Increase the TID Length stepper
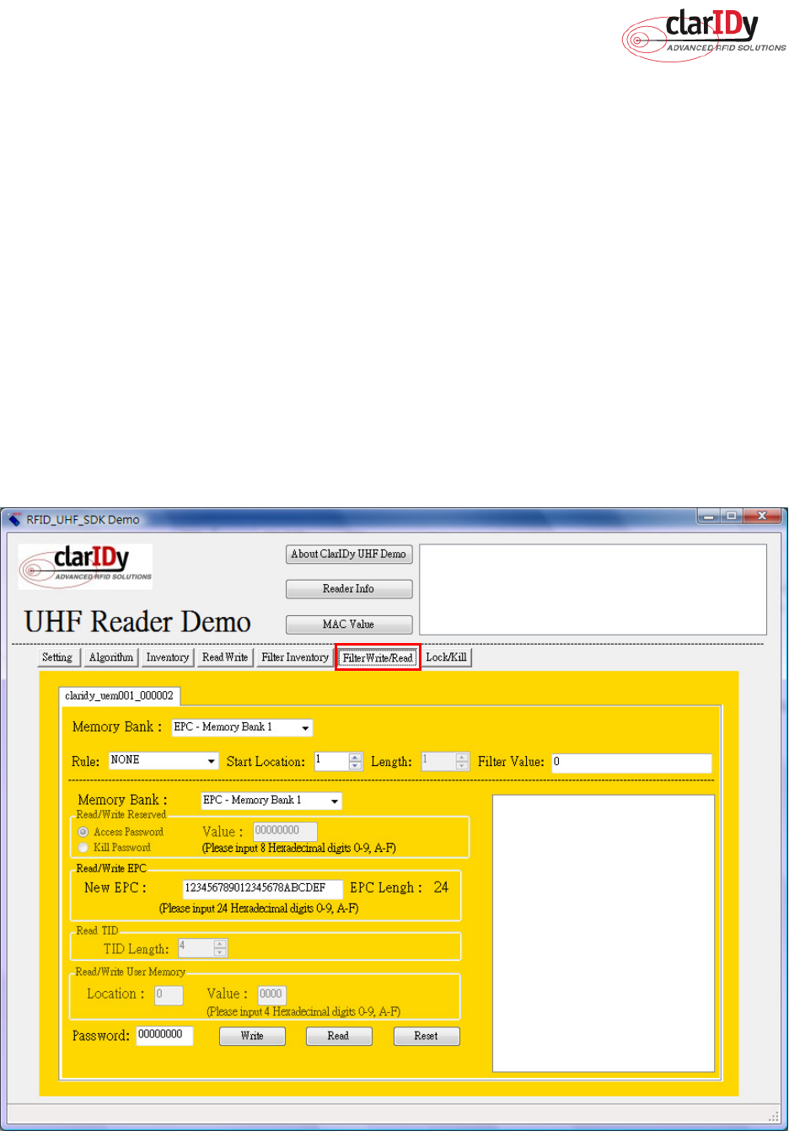This screenshot has width=789, height=1131. (x=221, y=944)
